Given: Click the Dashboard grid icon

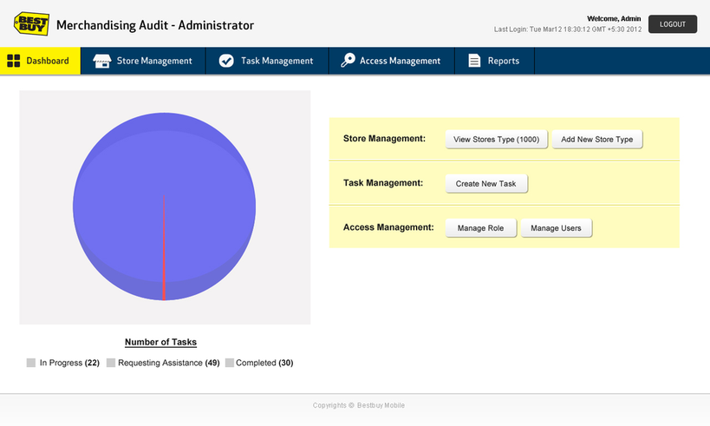Looking at the screenshot, I should [x=14, y=61].
